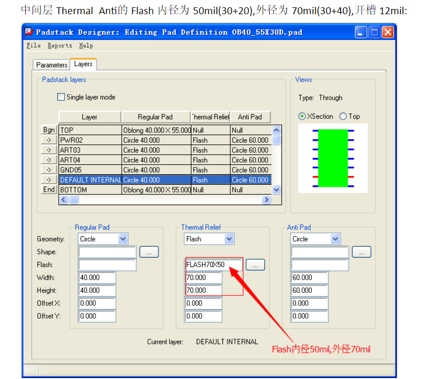
Task: Open the Reports menu
Action: (x=60, y=46)
